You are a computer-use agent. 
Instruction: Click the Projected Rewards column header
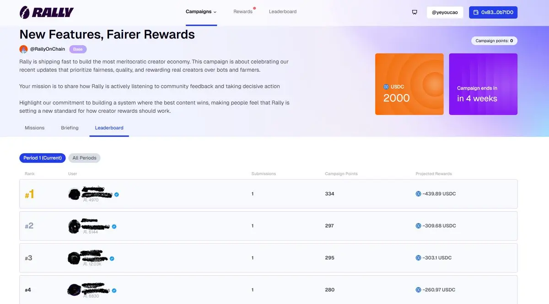[x=434, y=174]
